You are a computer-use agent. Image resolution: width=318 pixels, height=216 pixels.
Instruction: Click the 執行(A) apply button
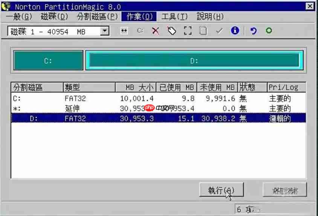coord(221,190)
